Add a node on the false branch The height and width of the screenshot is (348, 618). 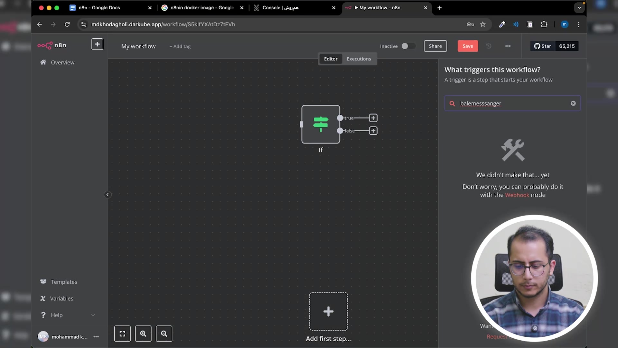[x=373, y=130]
